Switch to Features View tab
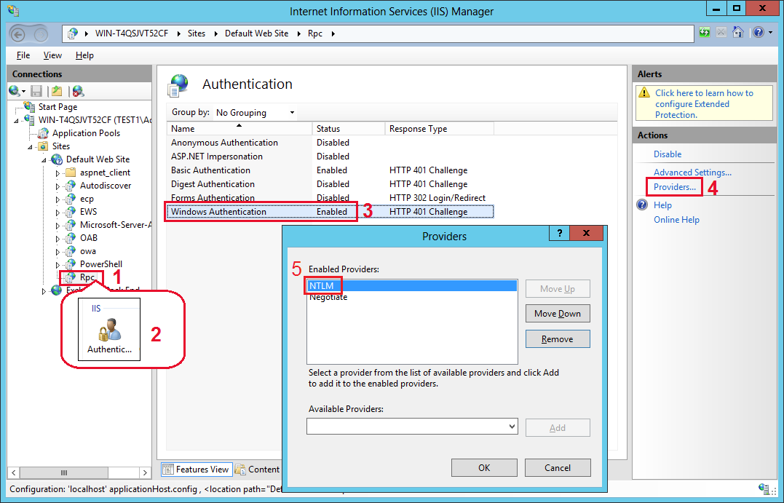The height and width of the screenshot is (503, 784). (x=197, y=469)
